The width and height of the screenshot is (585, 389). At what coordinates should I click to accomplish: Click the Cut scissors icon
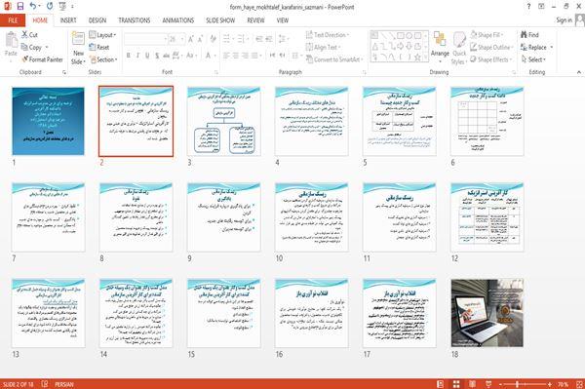coord(24,35)
